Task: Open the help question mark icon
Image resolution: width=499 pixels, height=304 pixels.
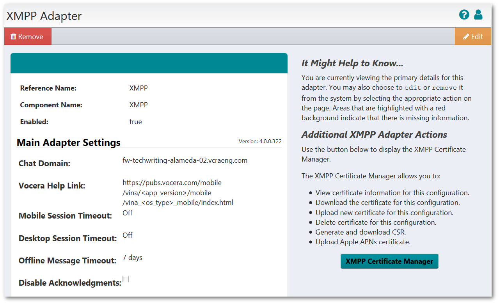Action: click(x=464, y=15)
